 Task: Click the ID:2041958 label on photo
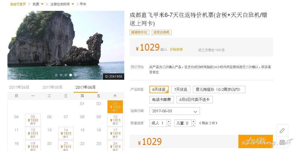coord(113,77)
